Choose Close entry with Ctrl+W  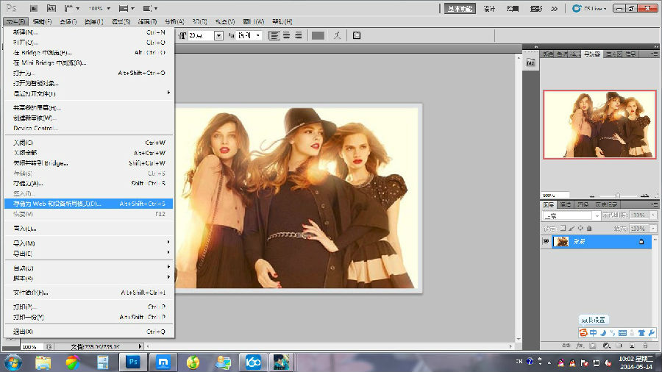click(x=89, y=143)
